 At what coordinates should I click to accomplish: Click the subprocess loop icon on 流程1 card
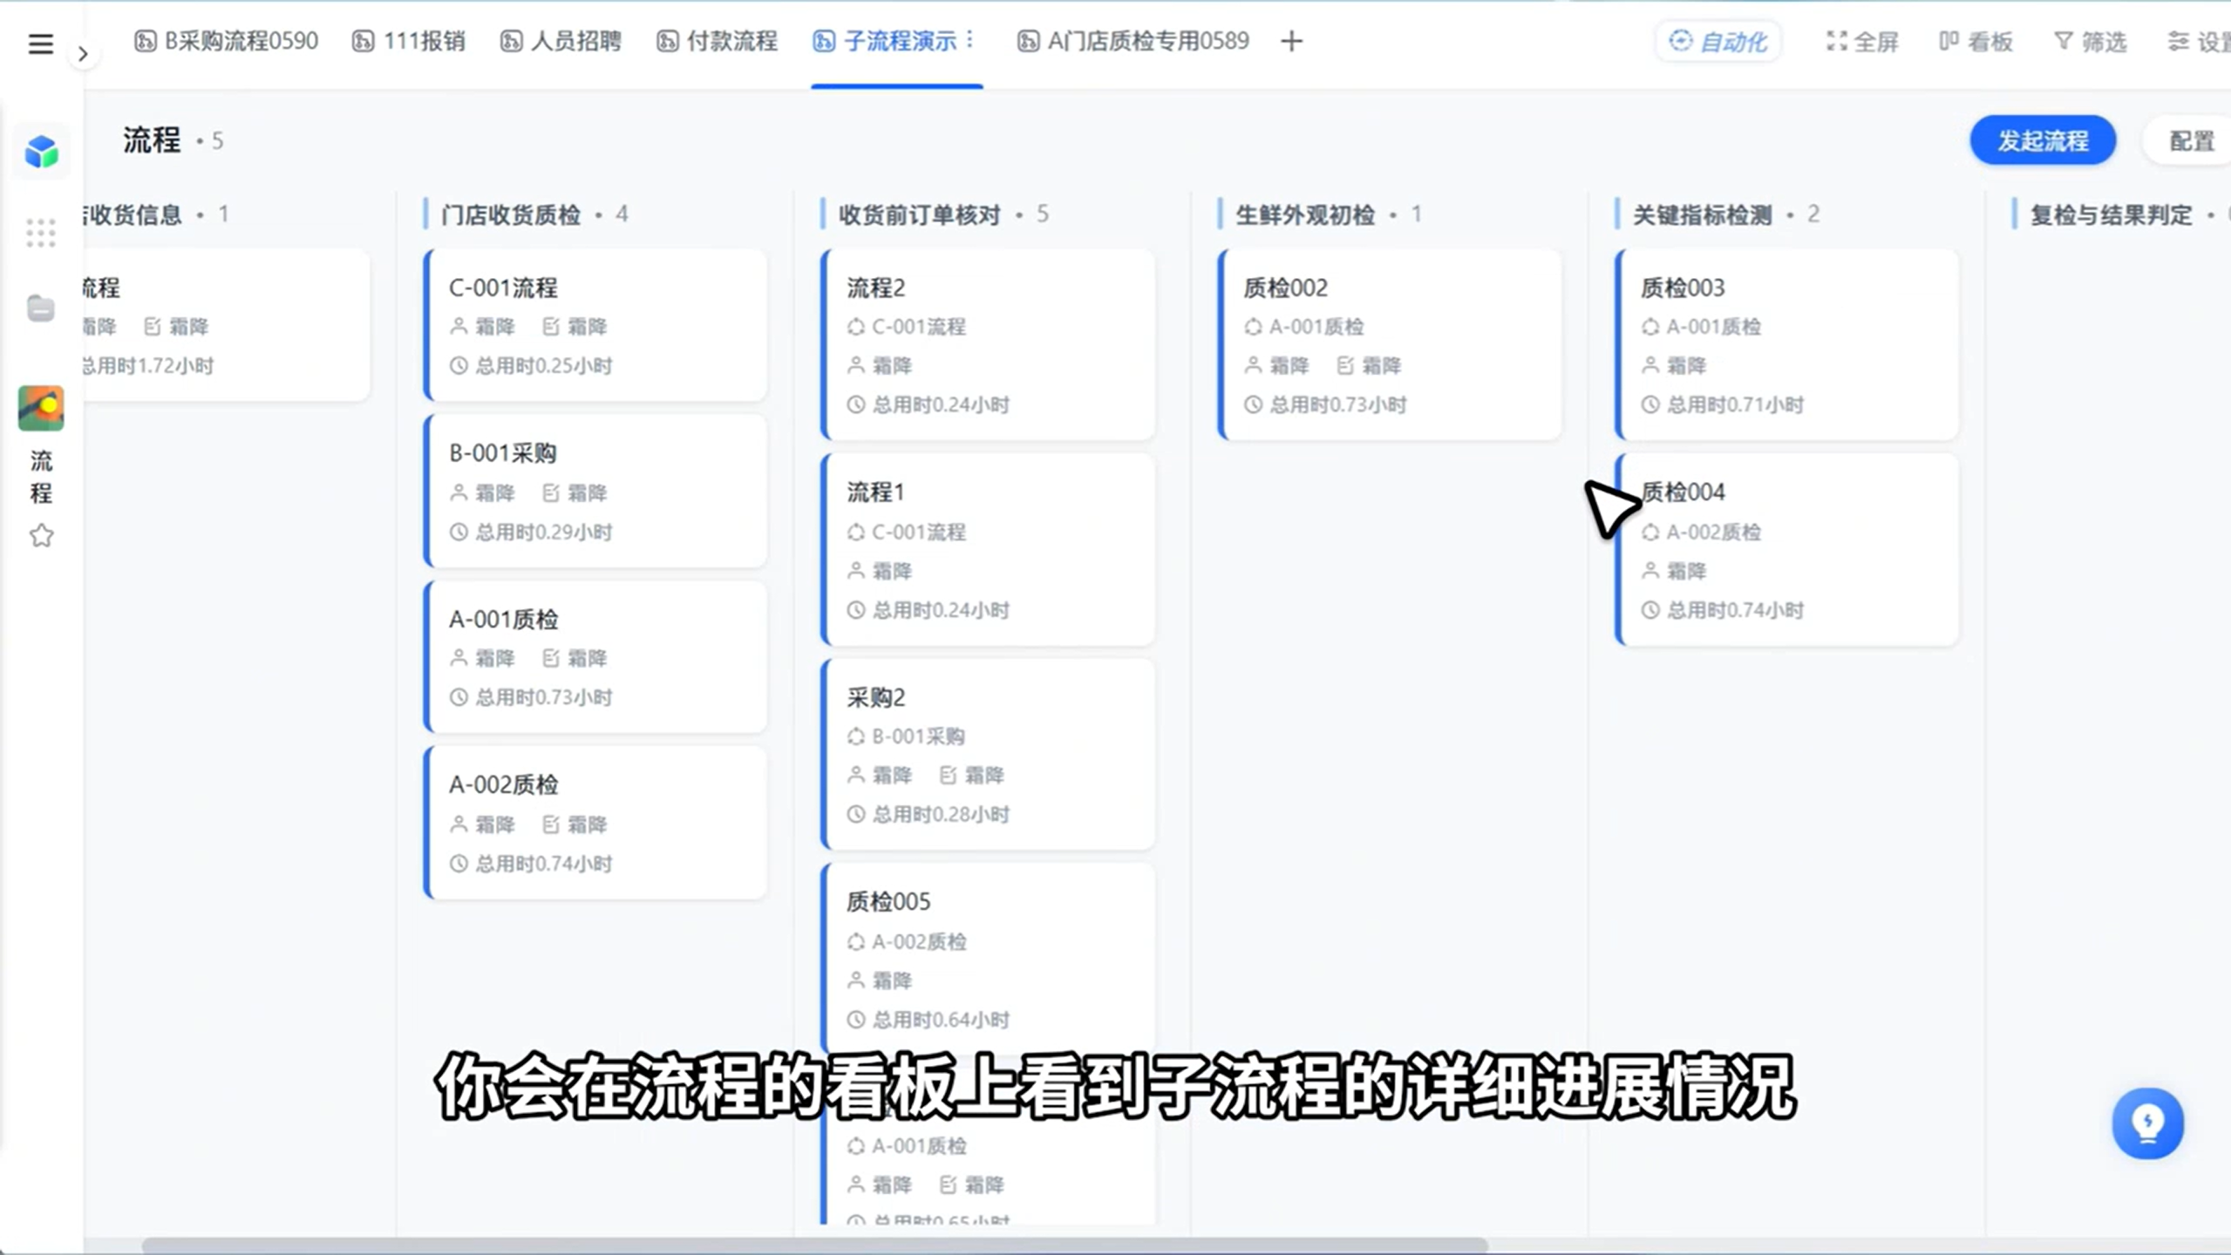(856, 532)
